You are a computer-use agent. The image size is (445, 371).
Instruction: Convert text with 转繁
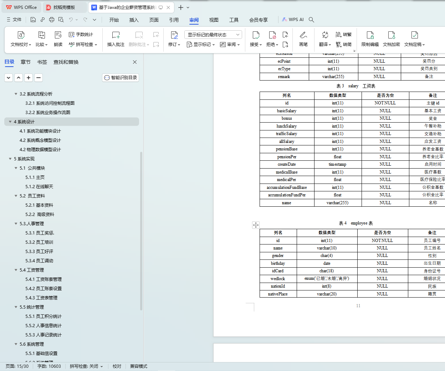click(x=344, y=35)
